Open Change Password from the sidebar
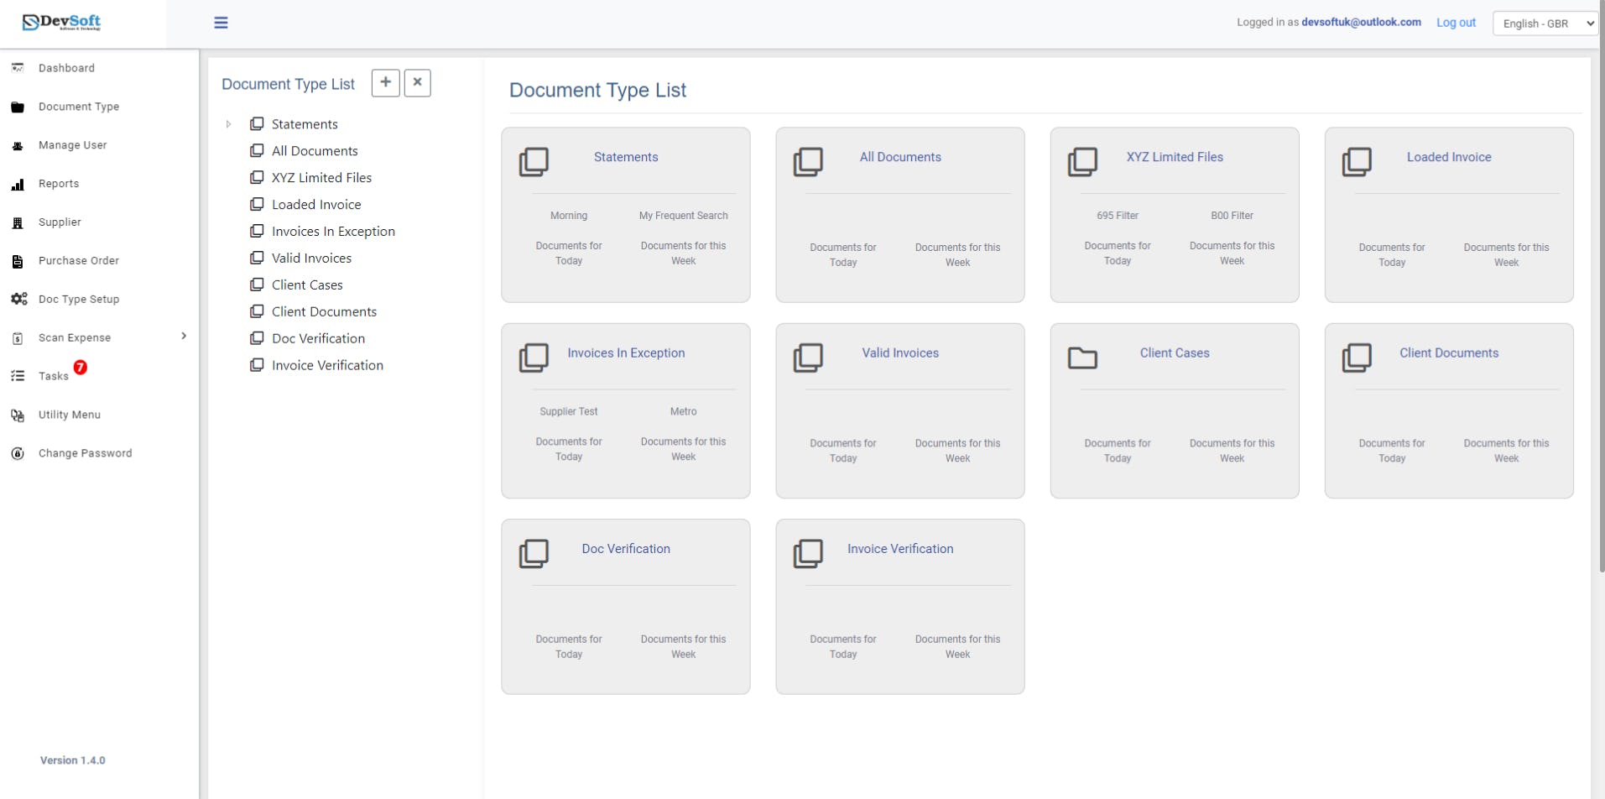 pyautogui.click(x=18, y=453)
